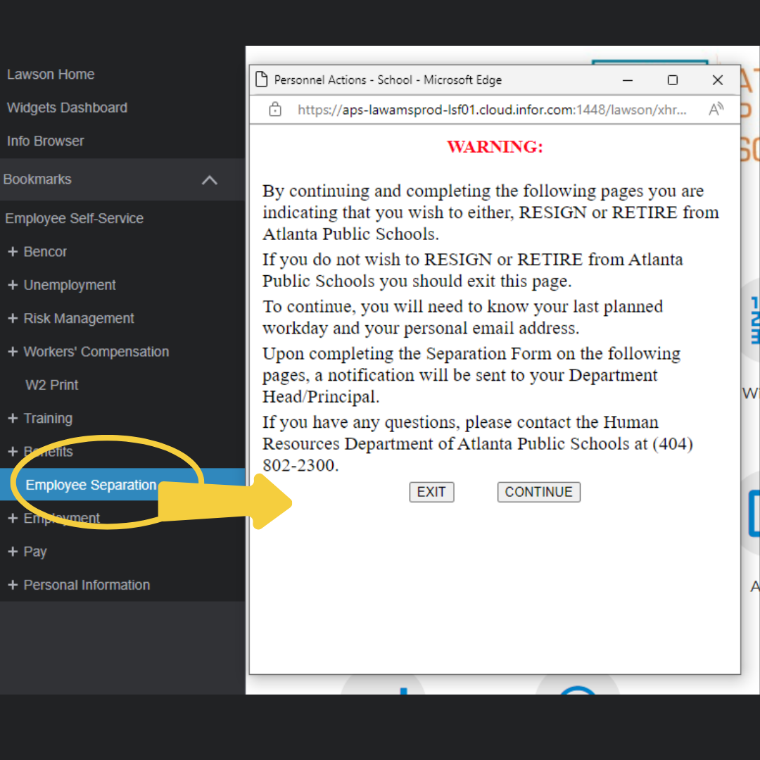Open the Personal Information menu item
This screenshot has height=760, width=760.
click(x=87, y=585)
